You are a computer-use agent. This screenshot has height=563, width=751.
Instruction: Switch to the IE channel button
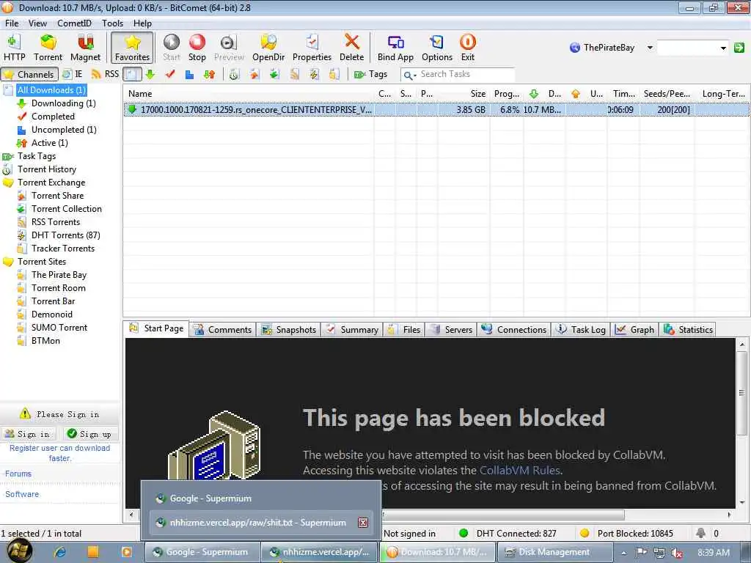tap(73, 74)
